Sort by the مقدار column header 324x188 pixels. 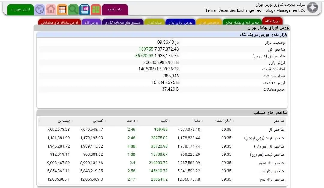point(196,121)
